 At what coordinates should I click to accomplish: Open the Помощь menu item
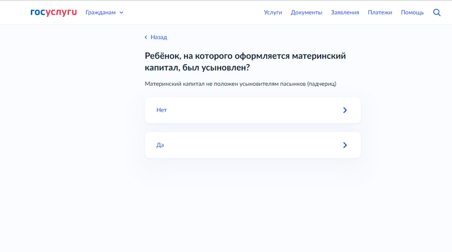412,12
